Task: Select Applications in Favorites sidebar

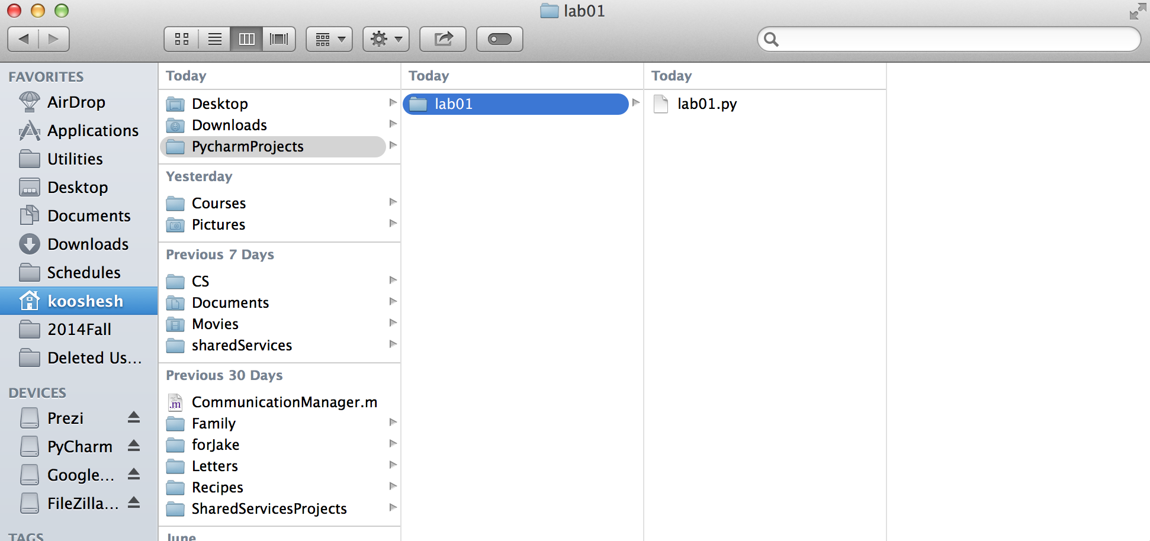Action: pyautogui.click(x=92, y=130)
